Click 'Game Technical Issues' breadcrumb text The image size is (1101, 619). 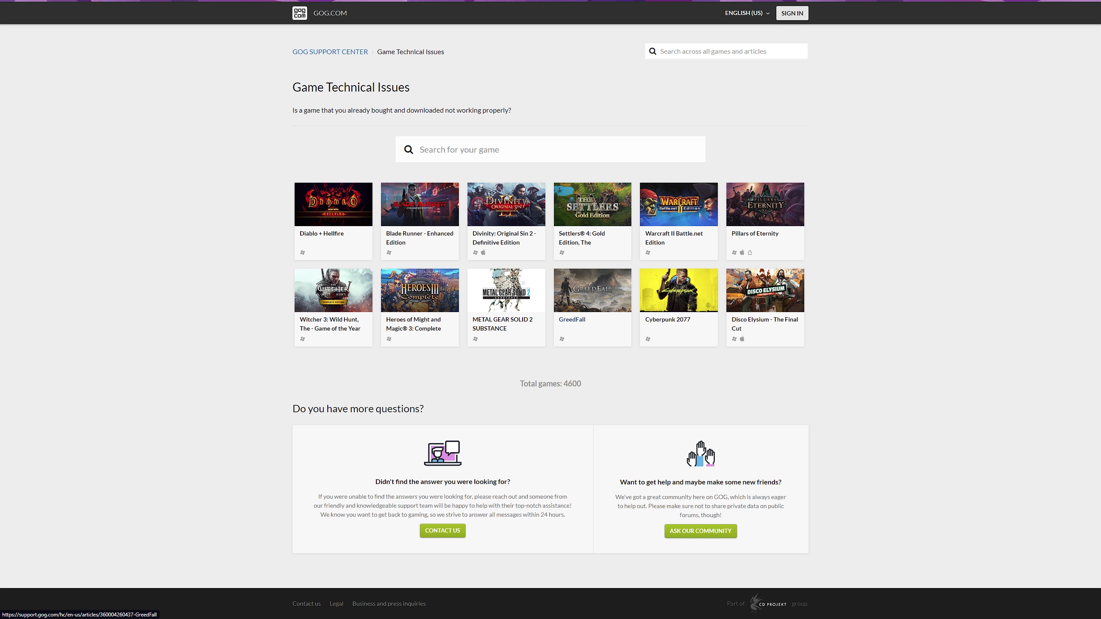point(410,52)
